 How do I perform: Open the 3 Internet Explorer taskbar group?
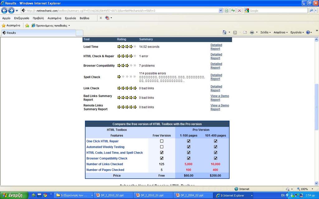234,195
